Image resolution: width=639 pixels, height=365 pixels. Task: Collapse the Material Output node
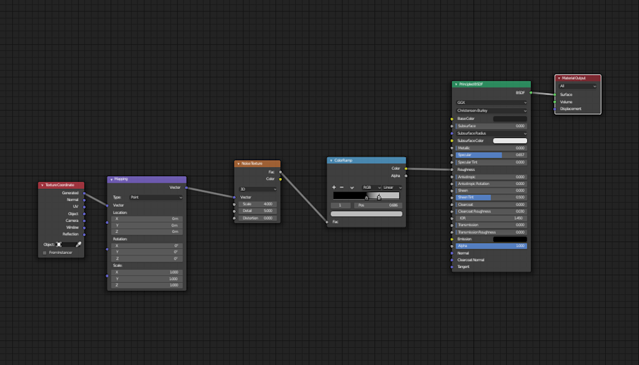click(x=558, y=78)
